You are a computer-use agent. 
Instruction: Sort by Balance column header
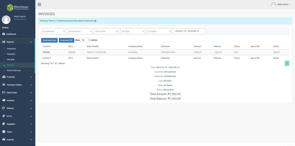[x=217, y=46]
